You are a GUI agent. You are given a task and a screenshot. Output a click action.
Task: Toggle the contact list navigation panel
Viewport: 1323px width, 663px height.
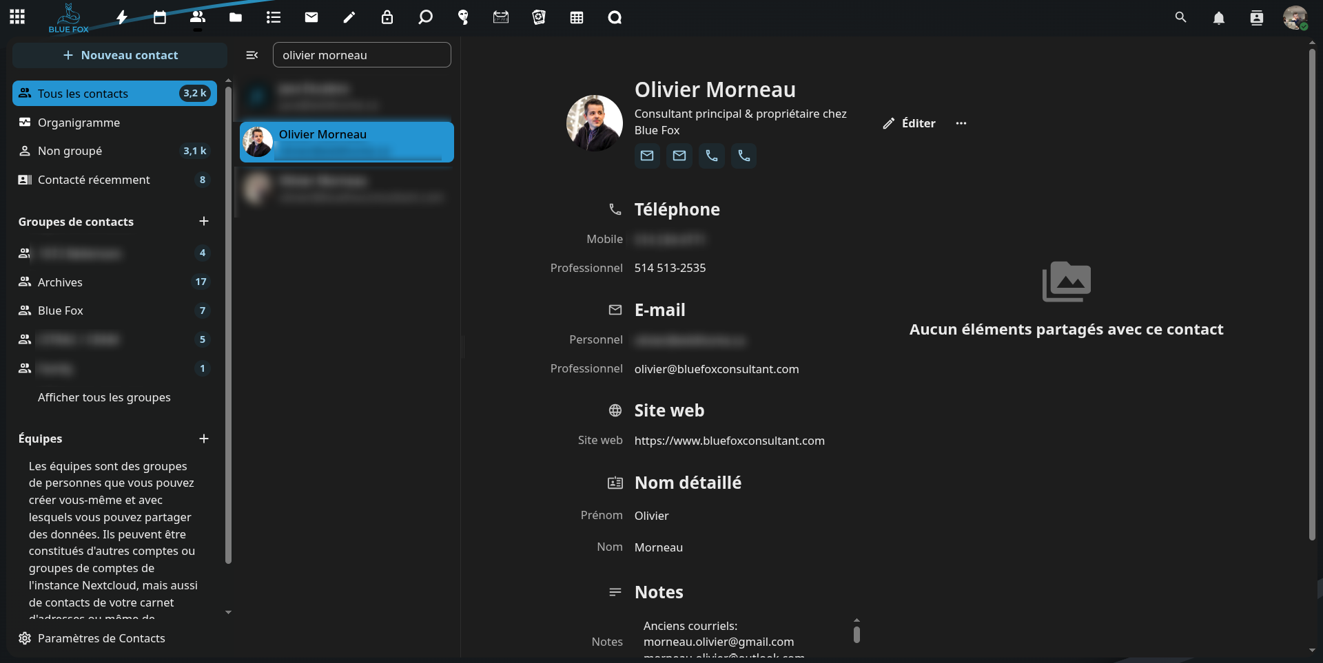tap(252, 55)
